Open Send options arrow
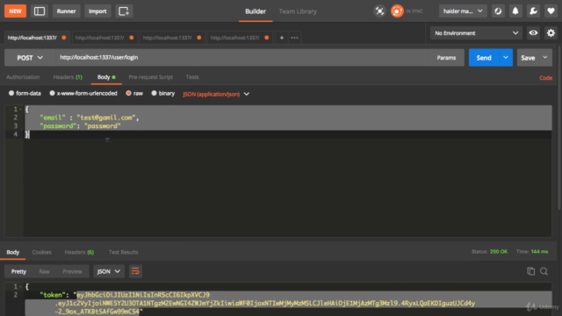 (506, 58)
